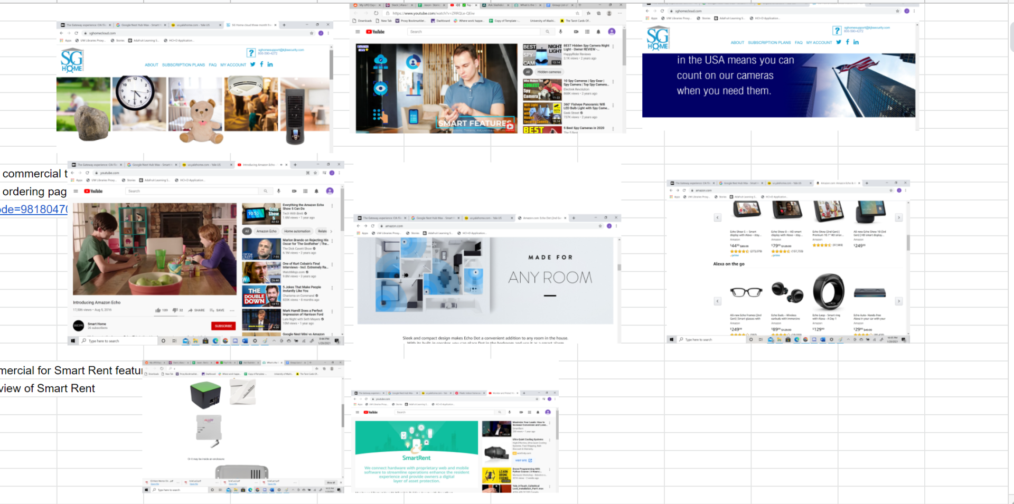Click avatar on Introducing Amazon Echo YouTube page
1014x504 pixels.
330,191
